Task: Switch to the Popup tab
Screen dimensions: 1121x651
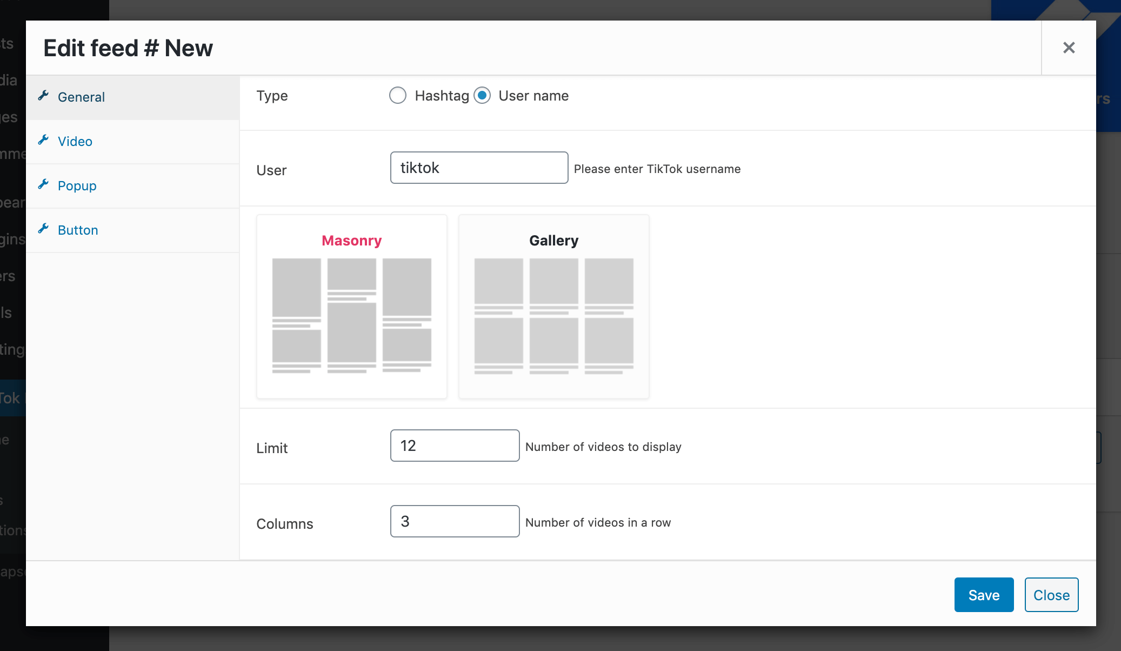Action: point(77,186)
